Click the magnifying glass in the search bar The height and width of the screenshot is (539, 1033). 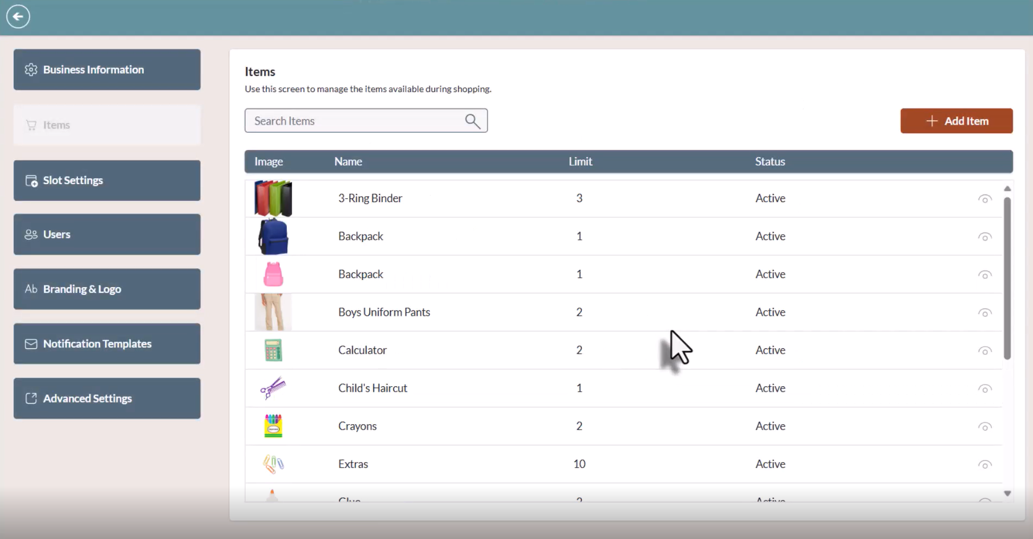pyautogui.click(x=472, y=121)
